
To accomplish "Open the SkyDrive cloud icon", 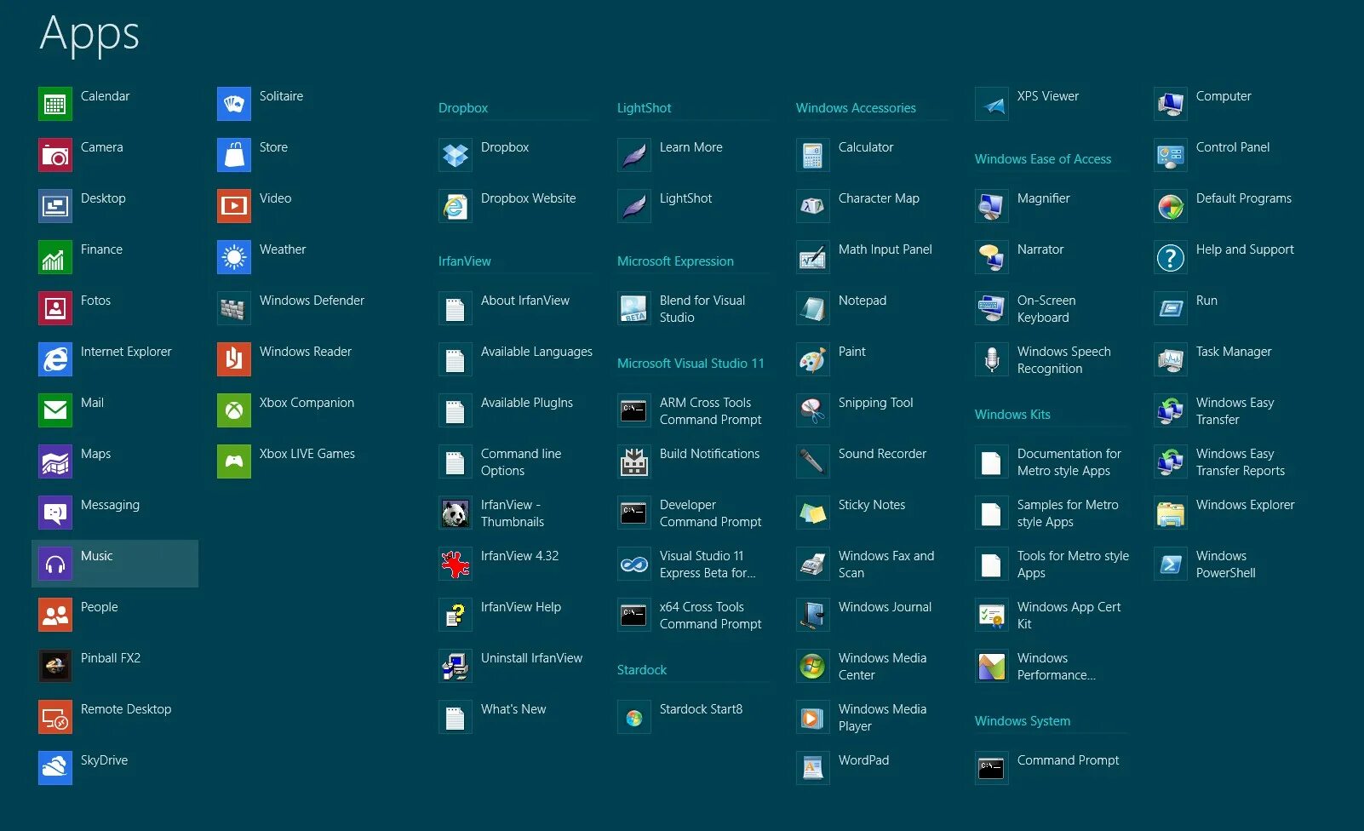I will (55, 768).
